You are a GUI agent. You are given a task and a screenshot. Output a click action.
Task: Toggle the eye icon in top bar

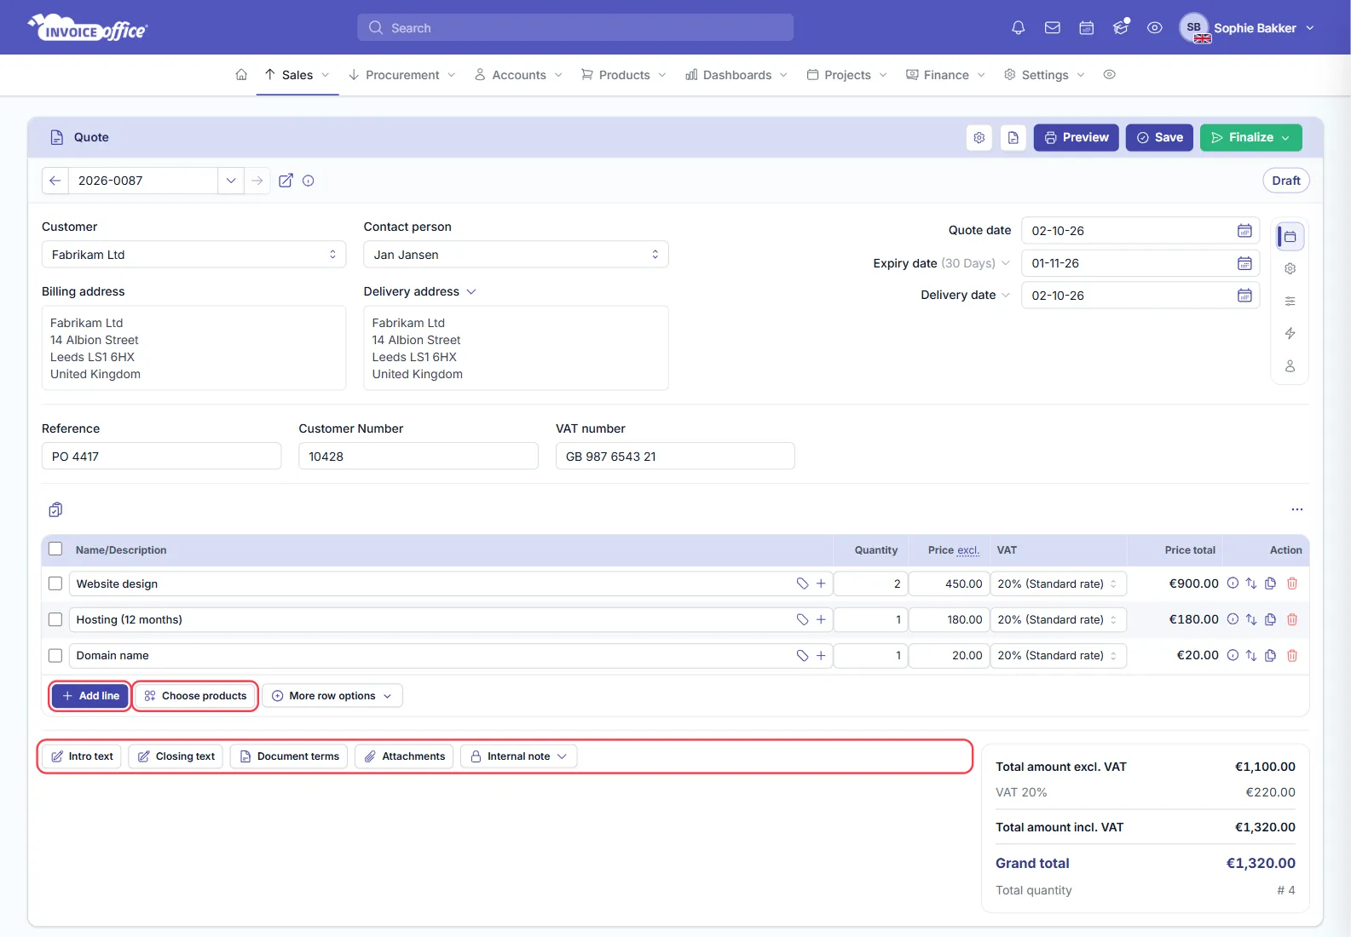click(1154, 28)
